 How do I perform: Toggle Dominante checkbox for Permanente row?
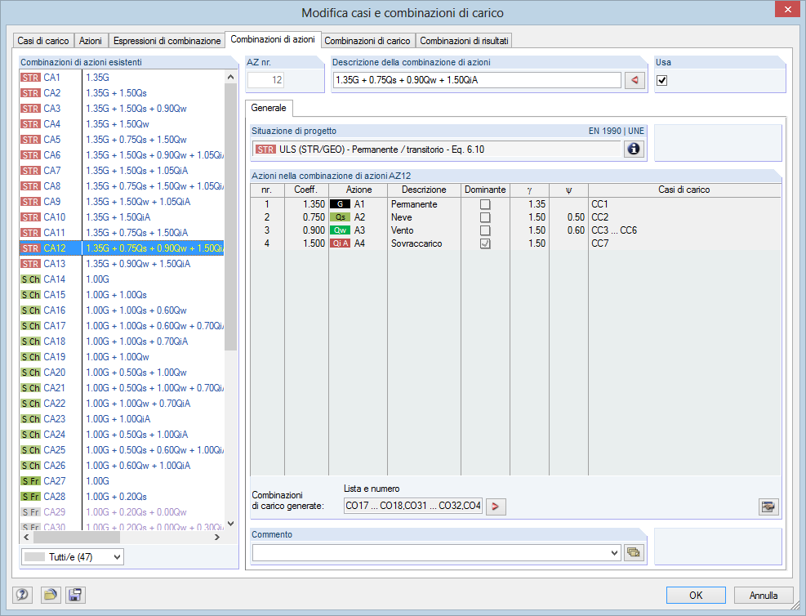(x=485, y=204)
